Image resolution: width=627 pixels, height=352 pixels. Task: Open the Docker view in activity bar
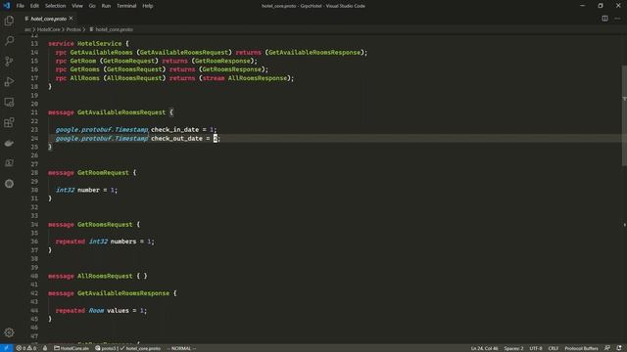pos(9,143)
